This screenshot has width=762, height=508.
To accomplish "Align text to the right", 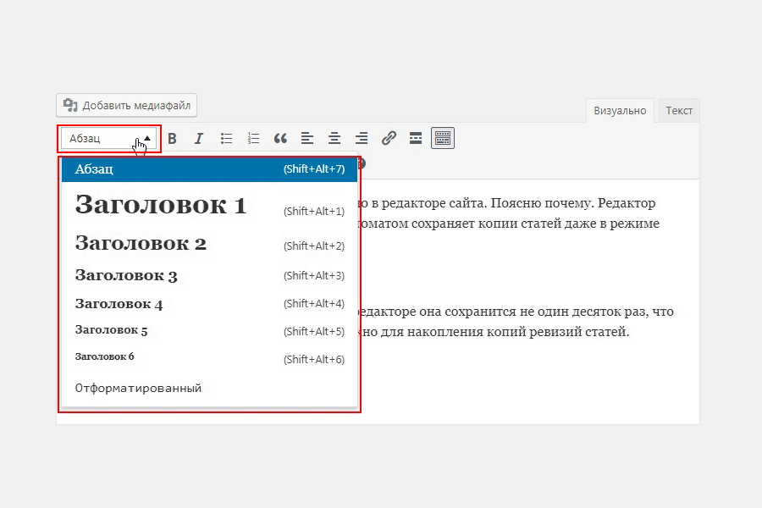I will click(x=362, y=138).
